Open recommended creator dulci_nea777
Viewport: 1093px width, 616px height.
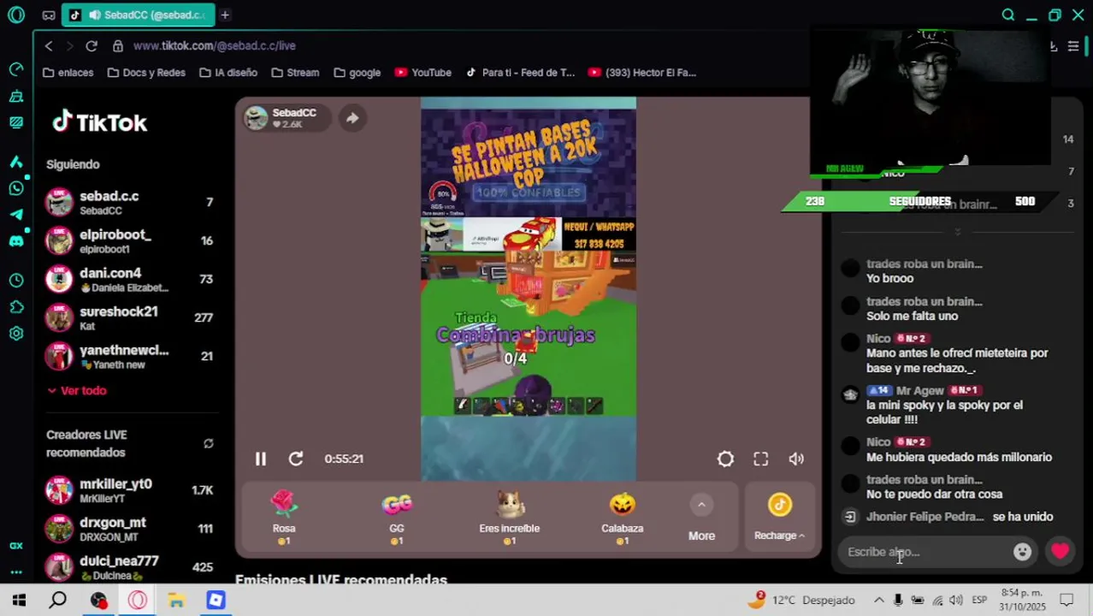pos(130,567)
